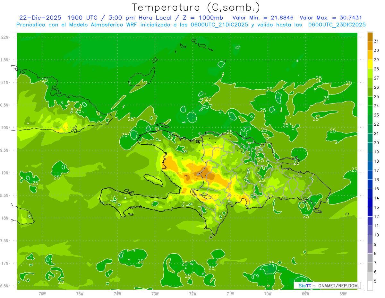Click the "20N" latitude axis label
This screenshot has height=298, width=385.
(5, 128)
